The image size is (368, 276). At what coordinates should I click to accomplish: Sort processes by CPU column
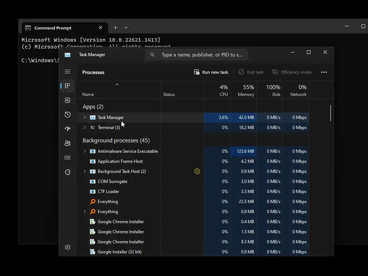point(217,90)
